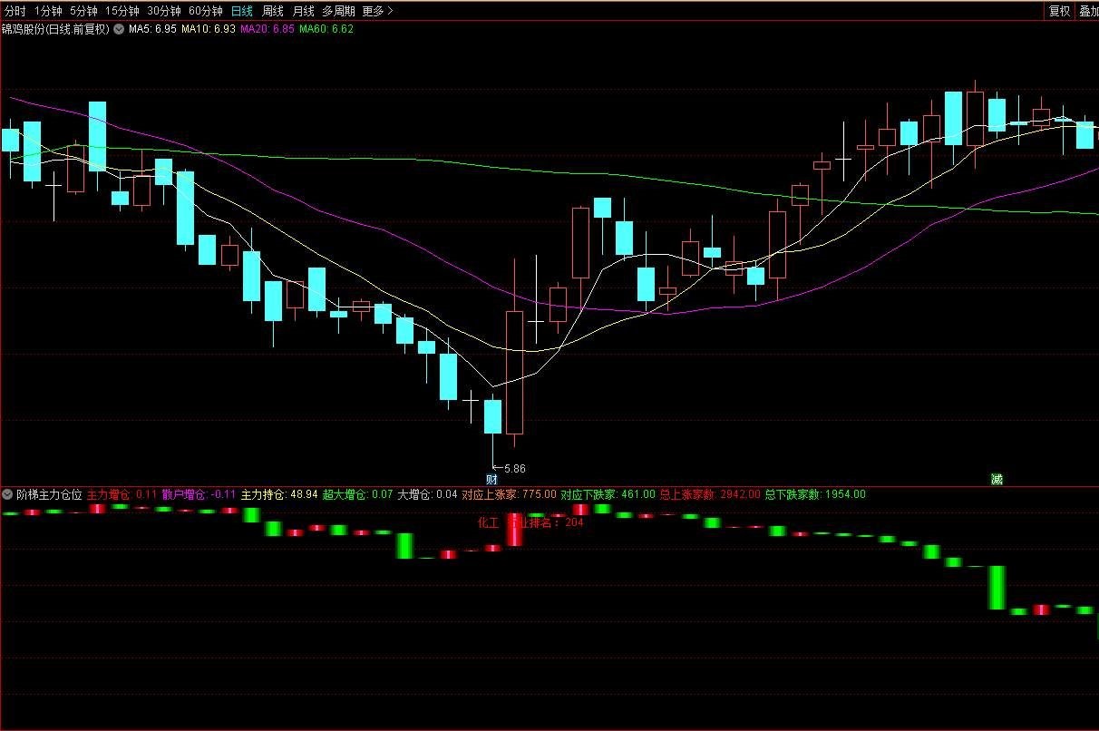Click the 财 financial marker icon

tap(492, 480)
